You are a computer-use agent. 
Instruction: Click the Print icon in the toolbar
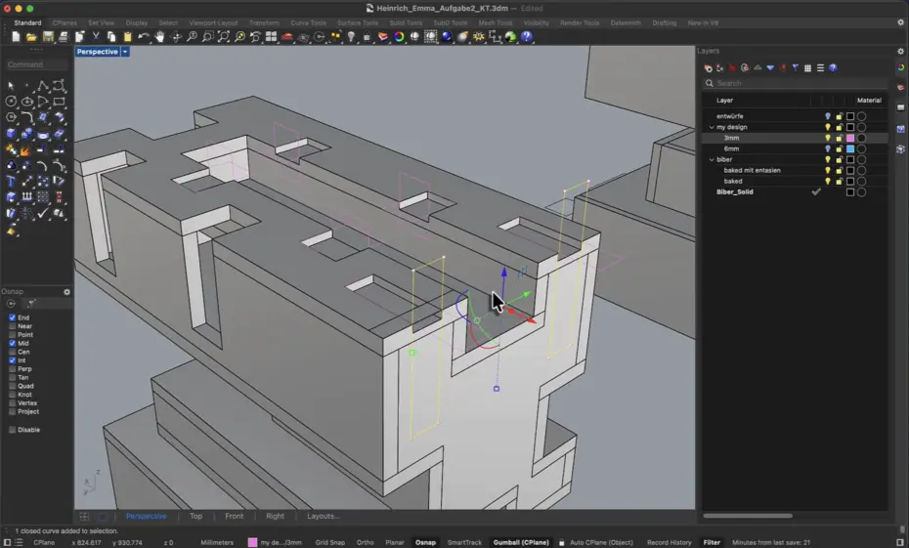64,36
